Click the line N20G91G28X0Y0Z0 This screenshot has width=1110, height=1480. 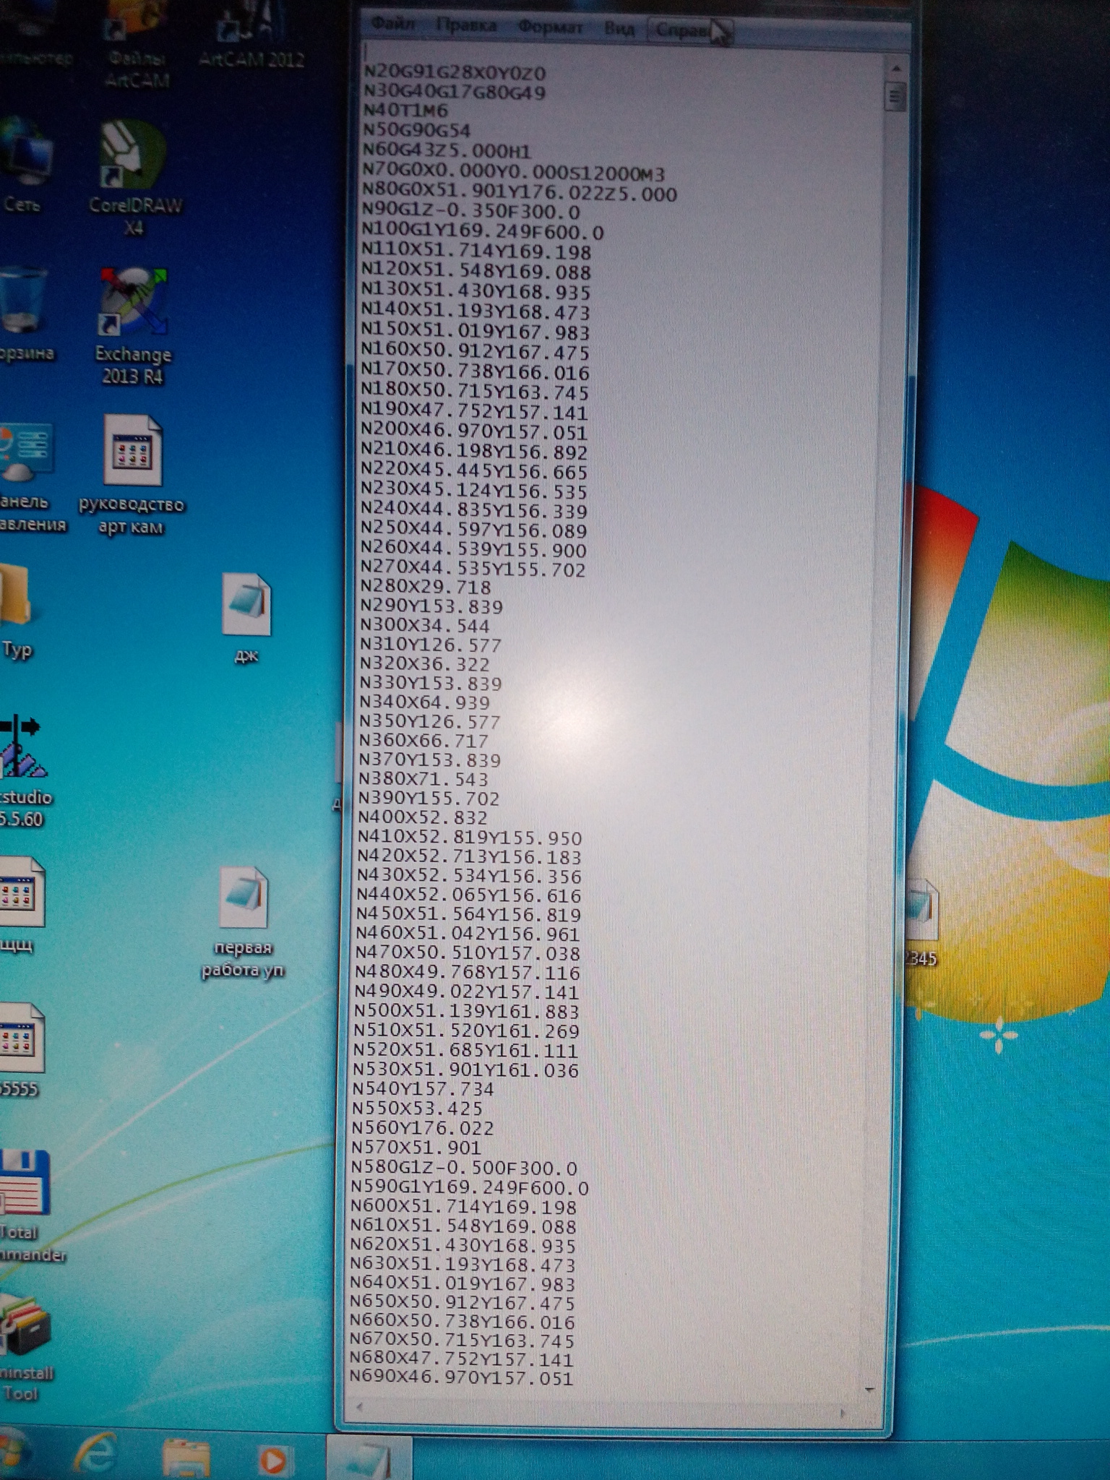(455, 73)
